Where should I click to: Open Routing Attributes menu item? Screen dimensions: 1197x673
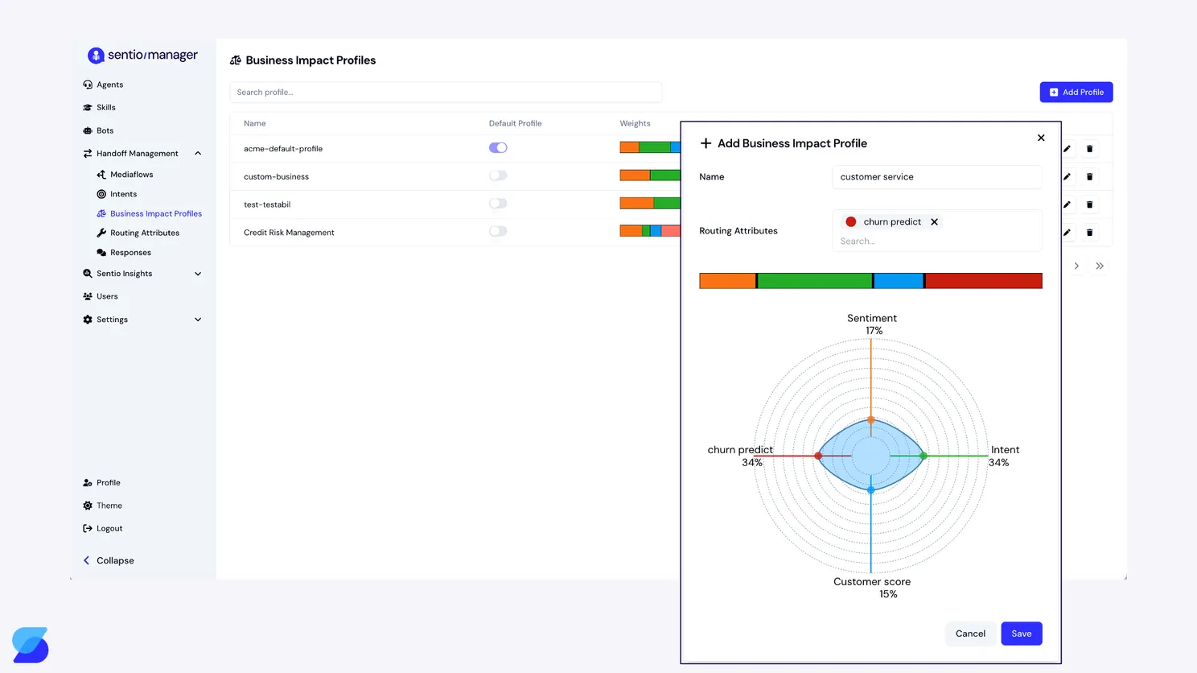tap(145, 233)
